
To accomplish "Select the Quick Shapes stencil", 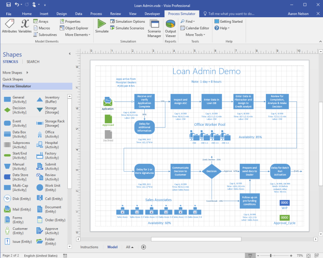I will (13, 79).
